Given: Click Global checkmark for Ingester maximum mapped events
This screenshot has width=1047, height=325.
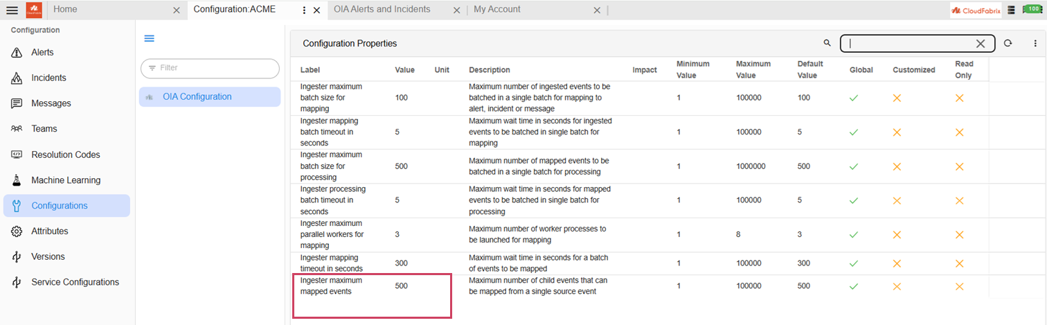Looking at the screenshot, I should pos(854,286).
